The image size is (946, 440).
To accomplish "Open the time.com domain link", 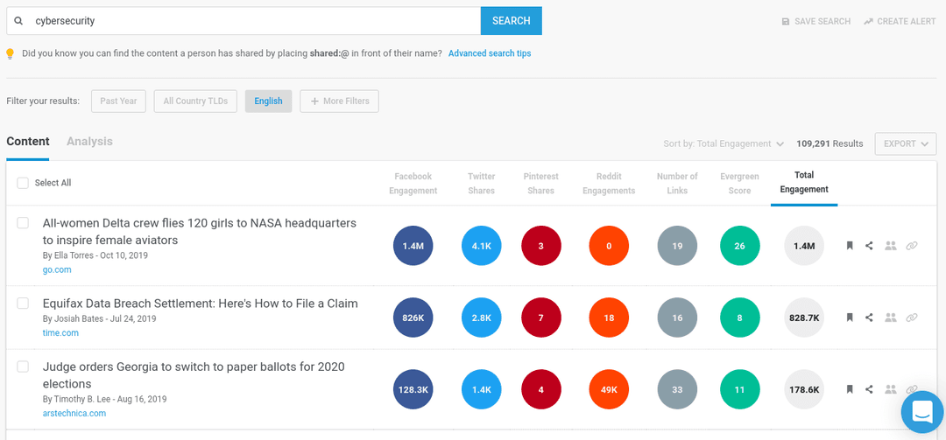I will click(x=60, y=332).
